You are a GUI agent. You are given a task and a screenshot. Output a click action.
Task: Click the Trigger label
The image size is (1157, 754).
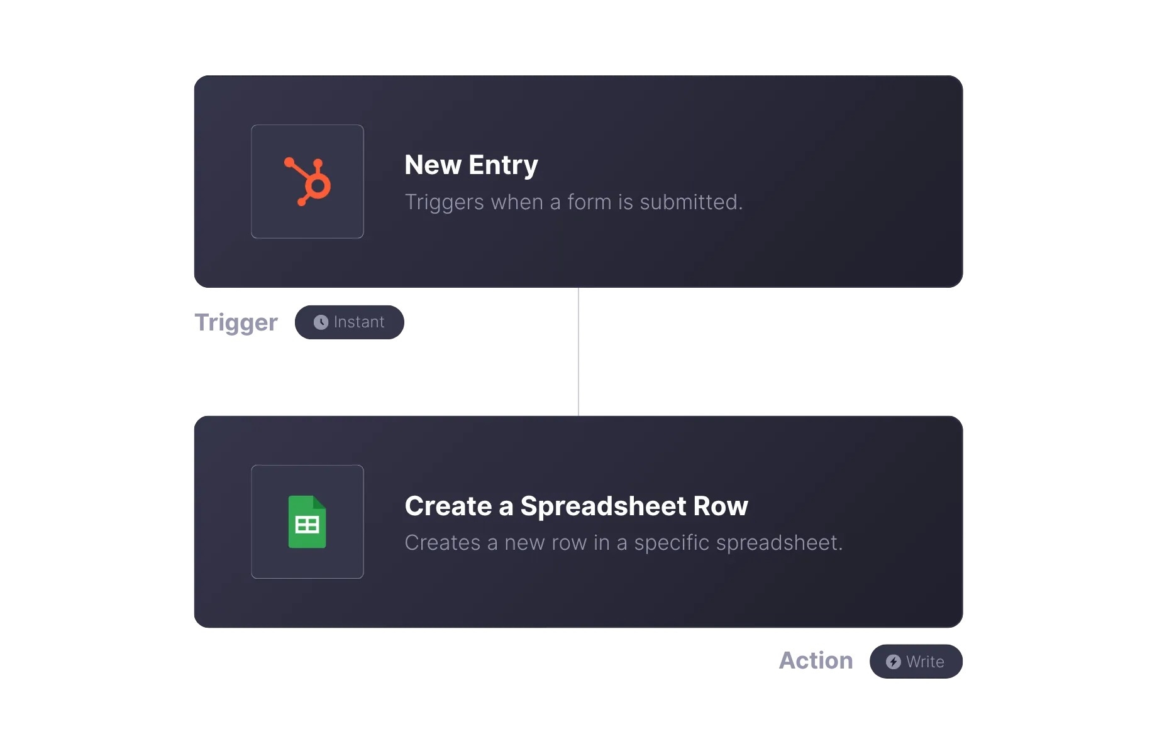click(x=236, y=322)
